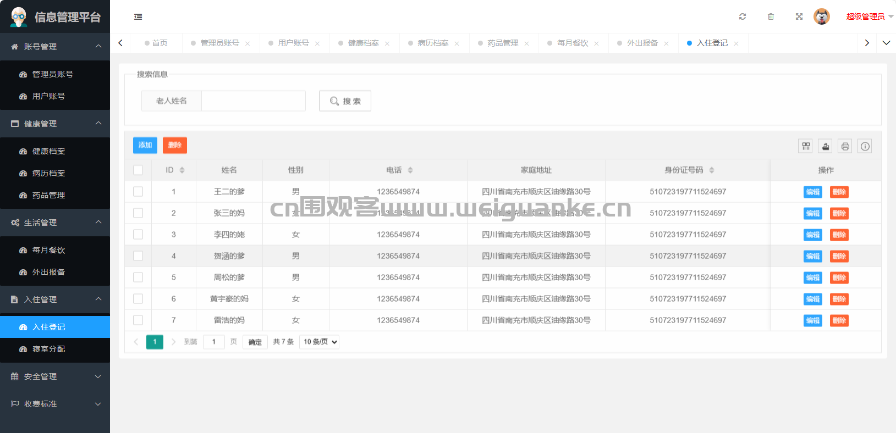Open 管理员账号 in the sidebar
The image size is (896, 433).
click(55, 74)
